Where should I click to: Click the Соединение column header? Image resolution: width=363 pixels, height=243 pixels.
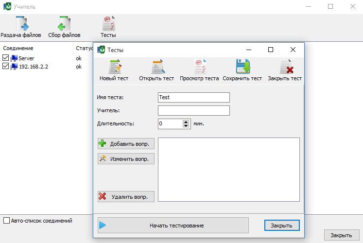tap(18, 48)
